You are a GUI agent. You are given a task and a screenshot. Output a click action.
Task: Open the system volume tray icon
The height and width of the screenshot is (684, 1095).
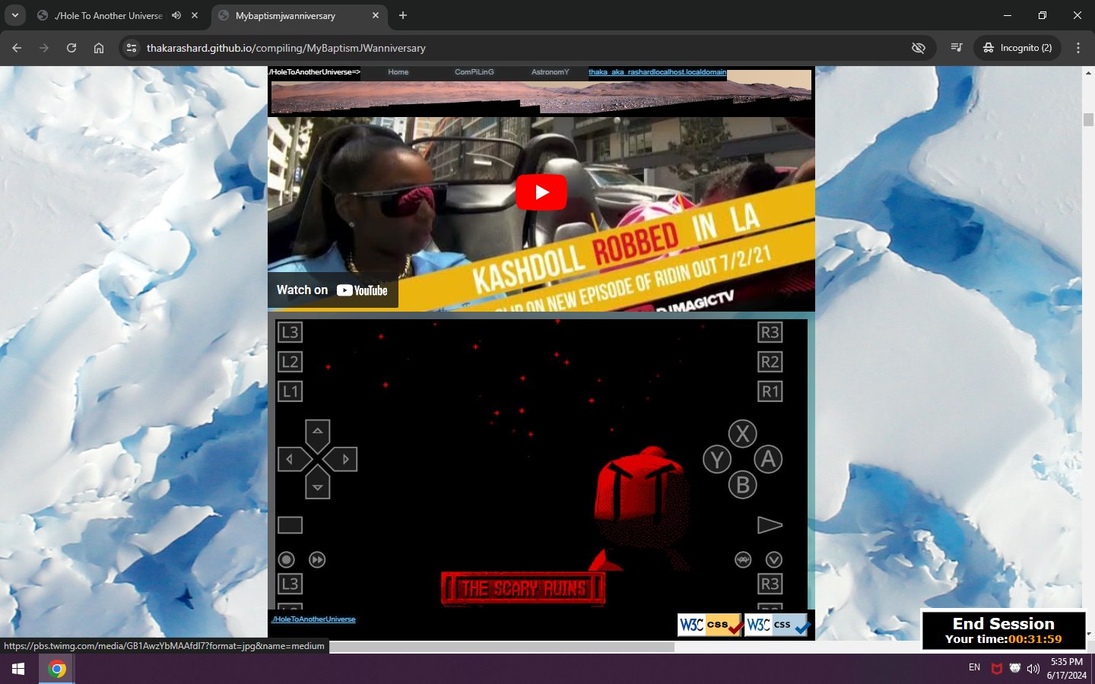(1033, 669)
